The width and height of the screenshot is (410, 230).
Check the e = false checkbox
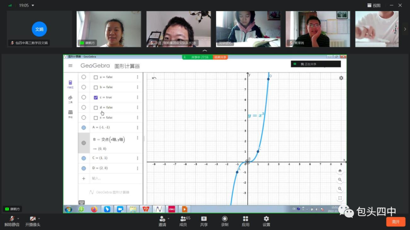96,118
